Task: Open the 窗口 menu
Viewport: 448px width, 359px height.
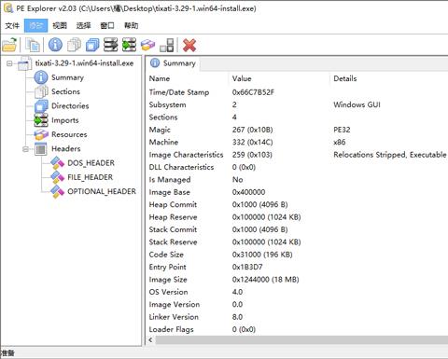Action: pyautogui.click(x=107, y=25)
